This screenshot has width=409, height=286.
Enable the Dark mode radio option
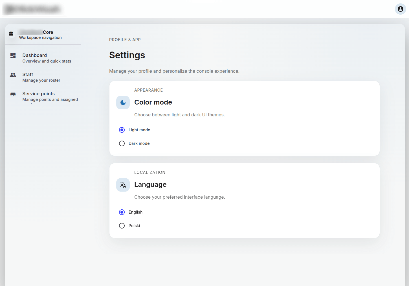tap(122, 143)
